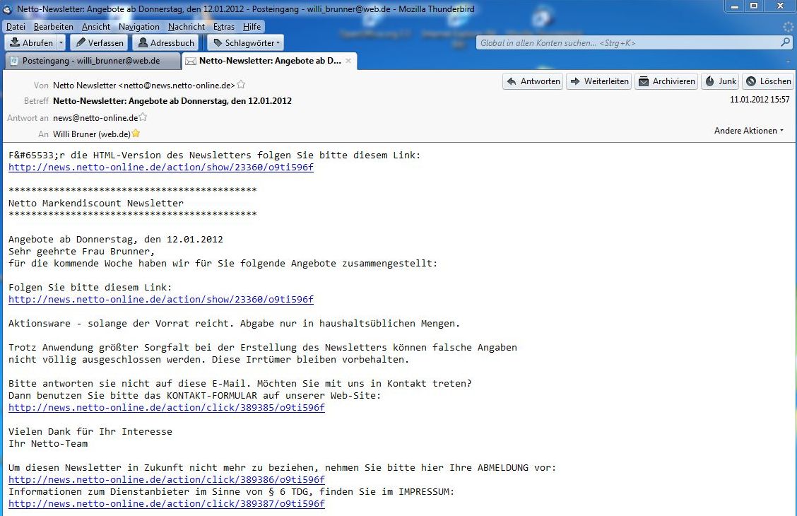
Task: Toggle the yellow star next to Willi Bruner
Action: [x=136, y=133]
